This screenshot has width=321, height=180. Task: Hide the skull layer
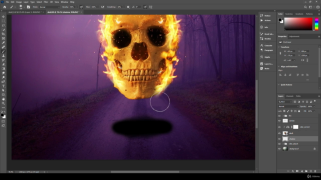click(279, 133)
